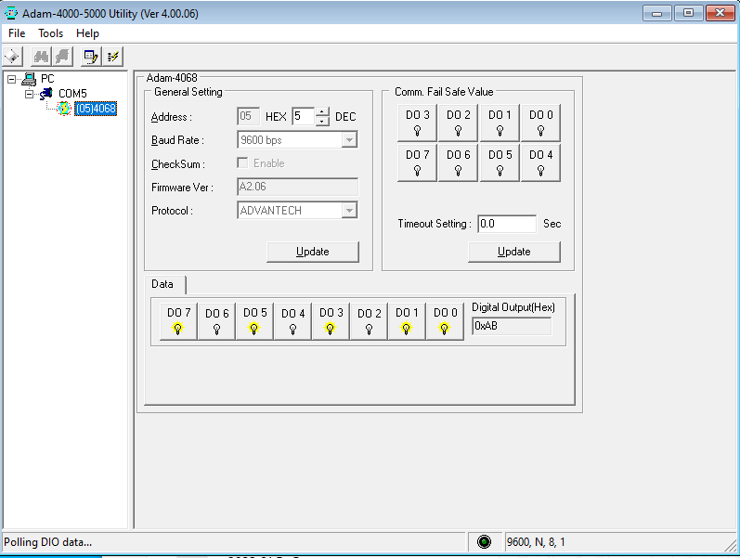Click the grayed-out stop search toolbar icon
The height and width of the screenshot is (558, 740).
tap(62, 57)
